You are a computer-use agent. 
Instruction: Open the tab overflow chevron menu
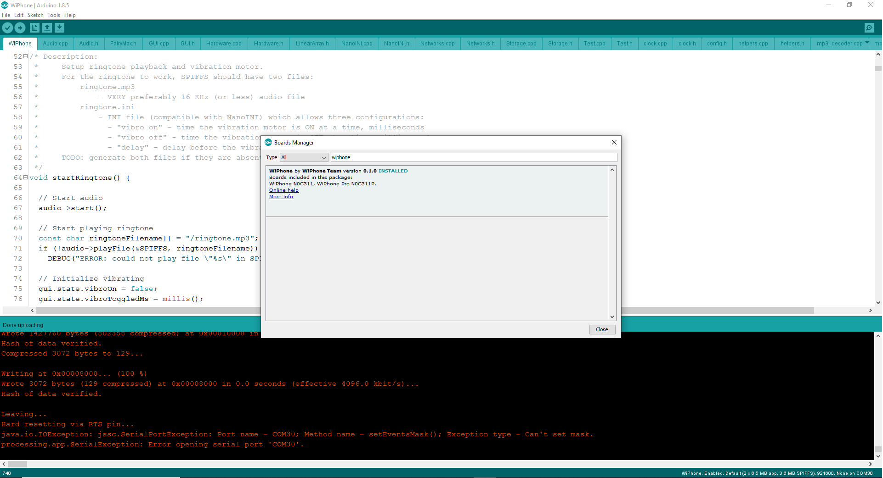(x=866, y=43)
